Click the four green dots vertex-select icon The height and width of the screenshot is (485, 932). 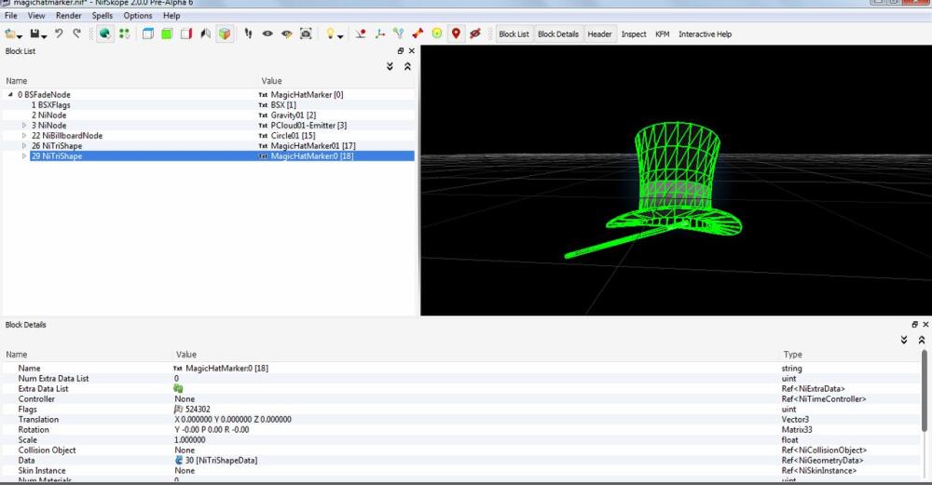tap(124, 34)
